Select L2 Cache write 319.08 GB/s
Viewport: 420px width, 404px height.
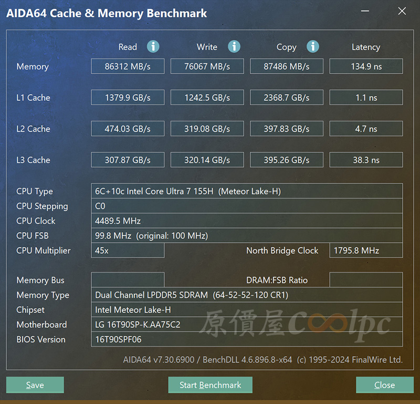207,129
